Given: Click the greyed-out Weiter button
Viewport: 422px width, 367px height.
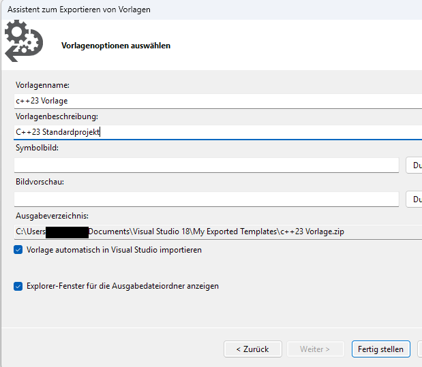Looking at the screenshot, I should (x=314, y=349).
